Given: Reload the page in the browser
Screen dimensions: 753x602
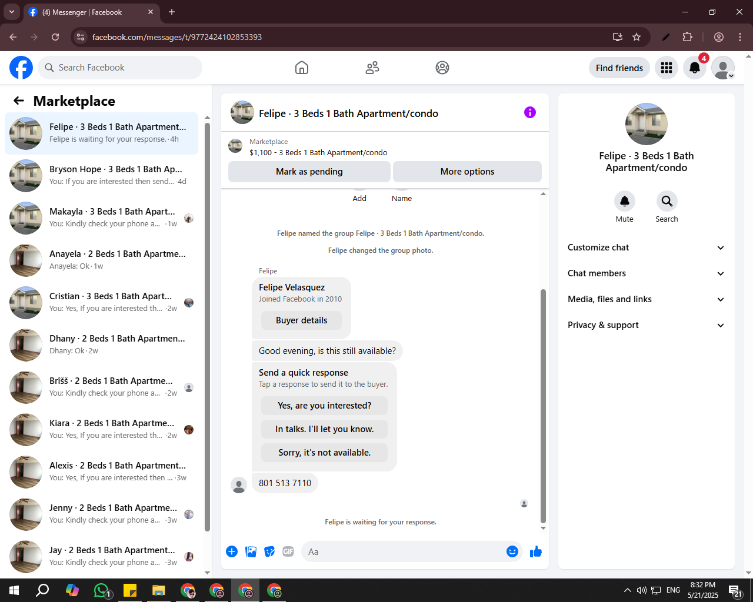Looking at the screenshot, I should click(55, 37).
